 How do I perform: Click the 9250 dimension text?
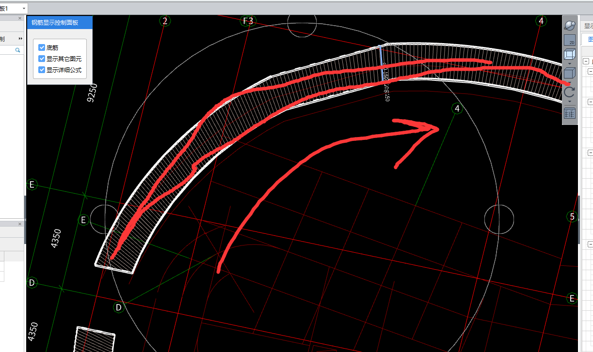(92, 93)
